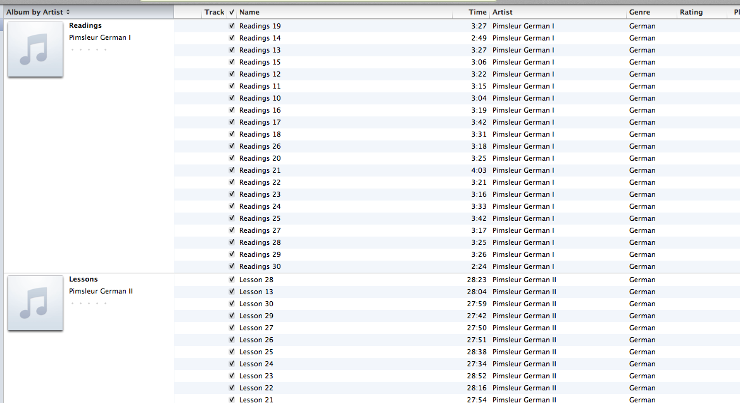Click the Artist cell of Lesson 28

pyautogui.click(x=524, y=280)
